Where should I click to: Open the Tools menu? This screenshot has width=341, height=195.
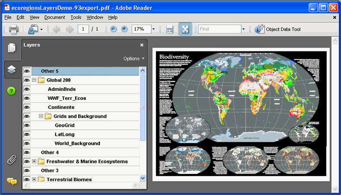click(x=76, y=17)
